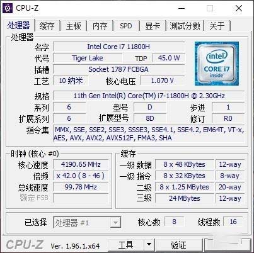Switch to the 显卡 tab
The height and width of the screenshot is (253, 254).
pyautogui.click(x=153, y=26)
